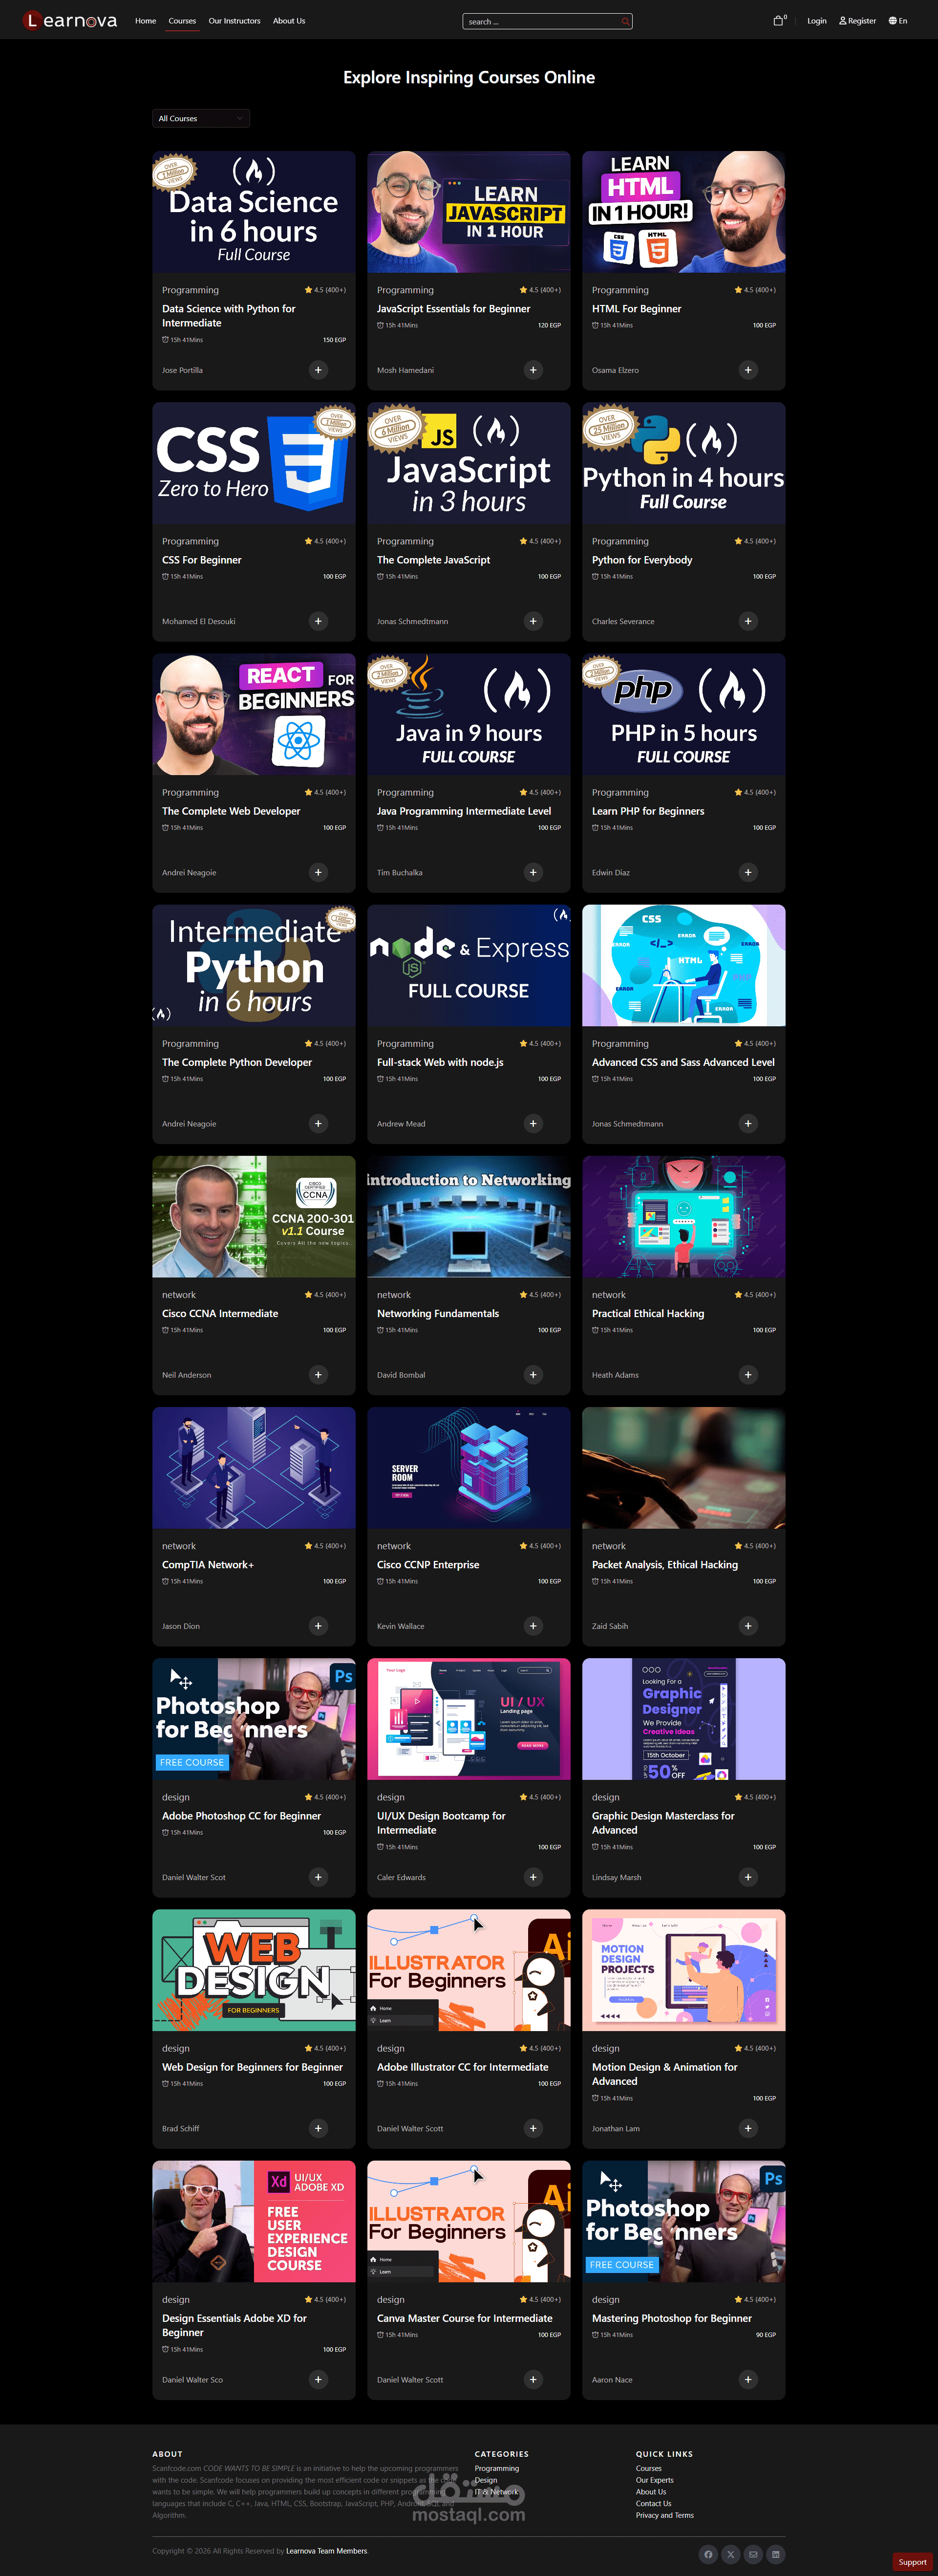Add Data Science with Python course via plus
938x2576 pixels.
(318, 370)
